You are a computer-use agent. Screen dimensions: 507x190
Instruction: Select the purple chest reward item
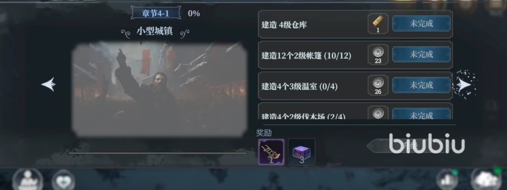click(x=302, y=152)
